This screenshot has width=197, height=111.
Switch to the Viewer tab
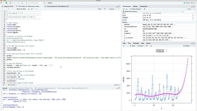(x=148, y=43)
